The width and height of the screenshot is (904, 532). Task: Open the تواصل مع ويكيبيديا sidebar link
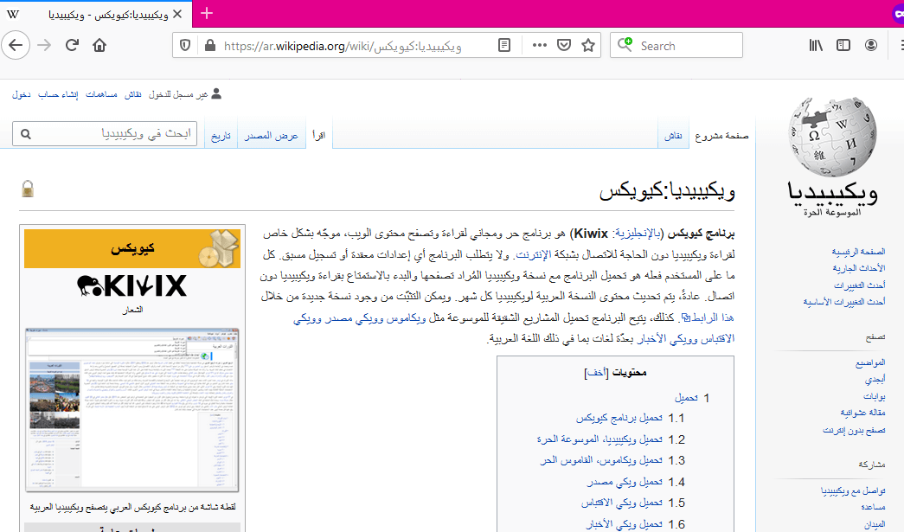coord(853,491)
